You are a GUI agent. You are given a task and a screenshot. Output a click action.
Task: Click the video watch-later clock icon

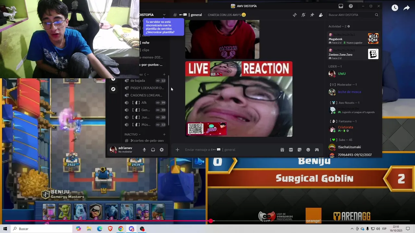(x=395, y=8)
